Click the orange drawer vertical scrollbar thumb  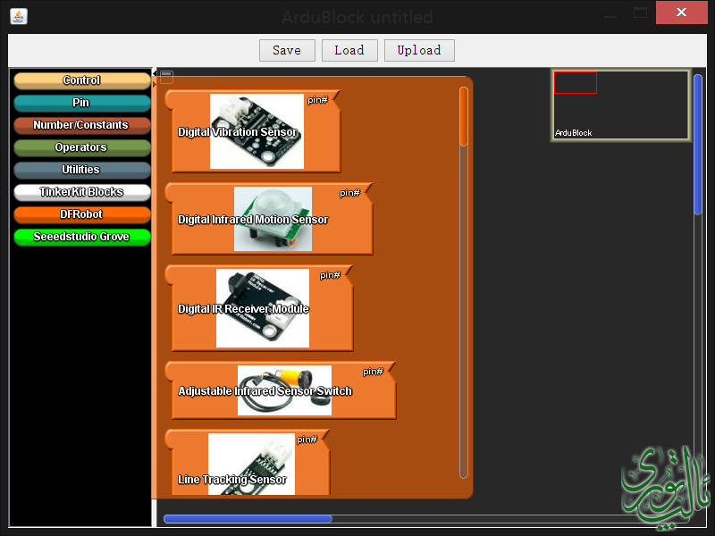(464, 117)
